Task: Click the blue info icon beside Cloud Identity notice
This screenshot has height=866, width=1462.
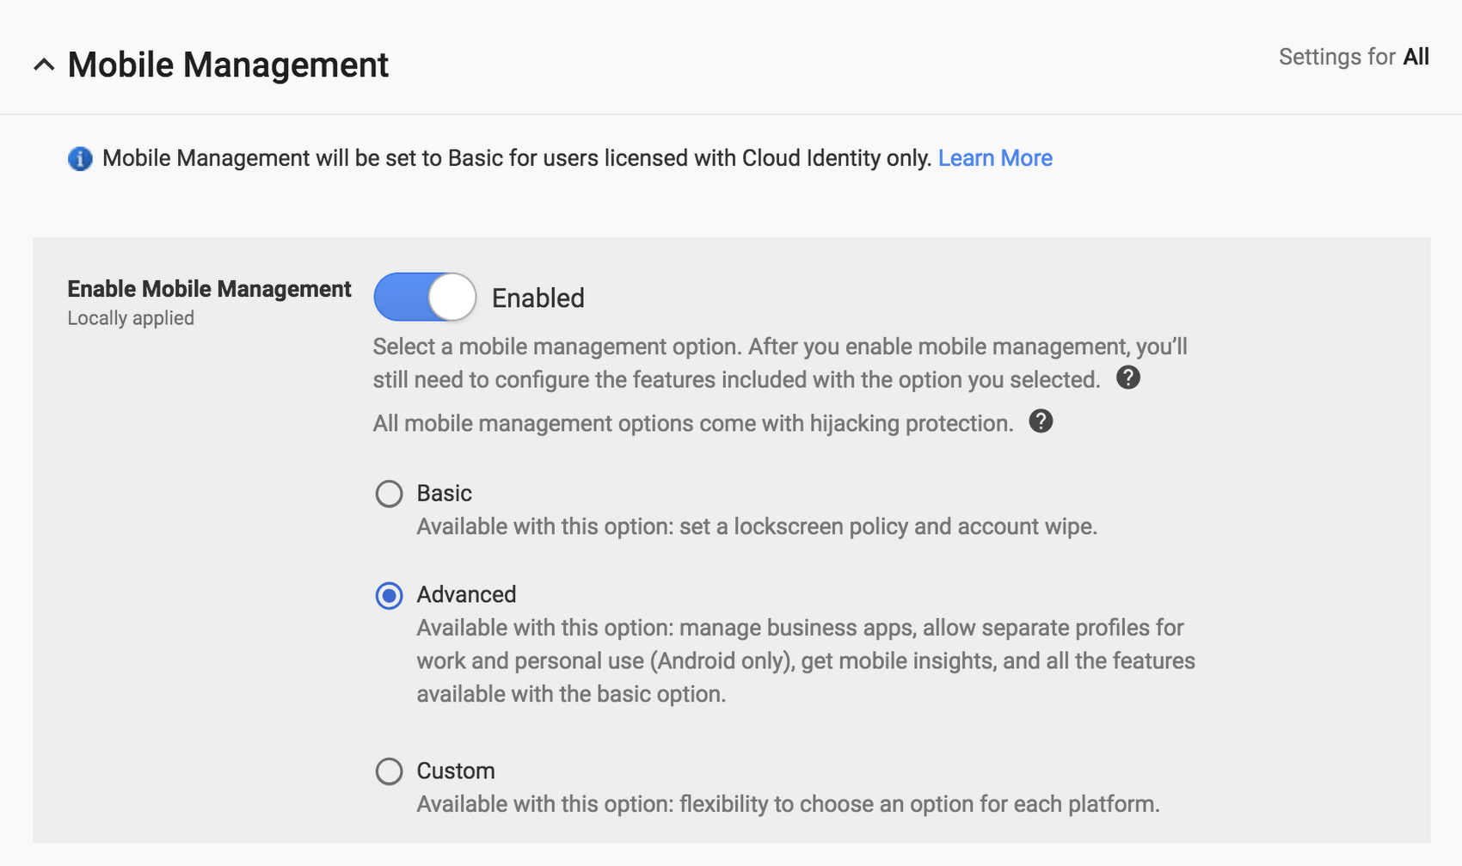Action: [80, 159]
